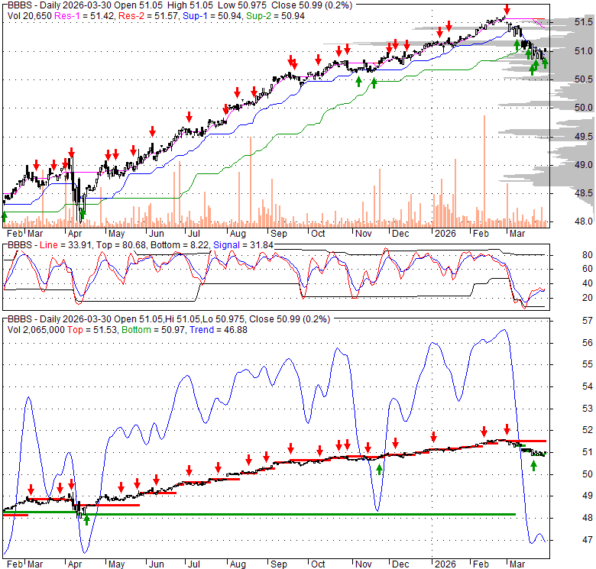Click the red sell arrow at the price peak

pyautogui.click(x=507, y=9)
